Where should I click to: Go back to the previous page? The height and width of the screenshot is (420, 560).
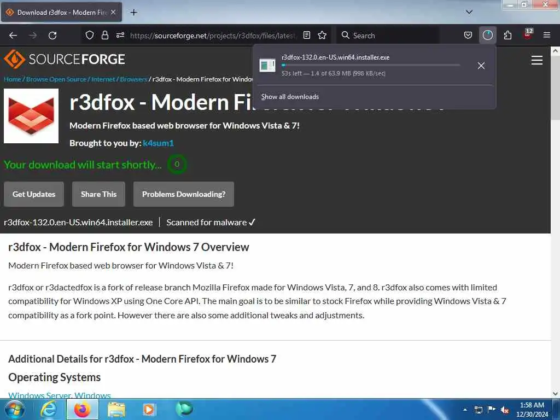(x=13, y=36)
